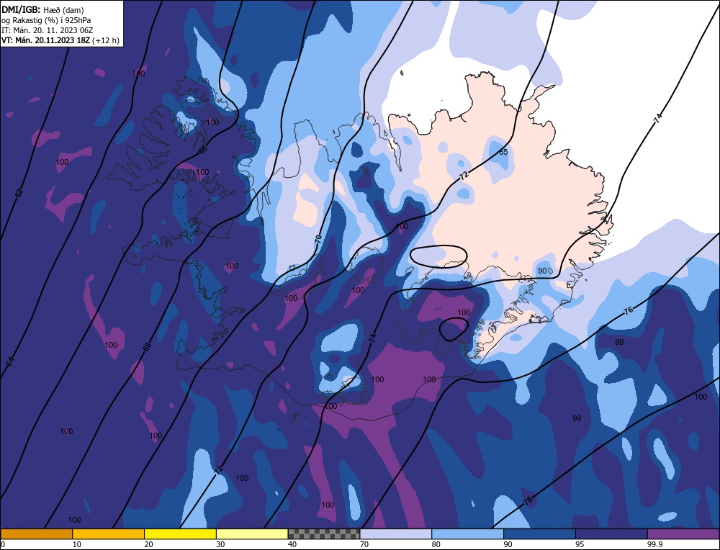The width and height of the screenshot is (720, 550).
Task: Click the purple legend swatch above 99.9
Action: point(683,533)
